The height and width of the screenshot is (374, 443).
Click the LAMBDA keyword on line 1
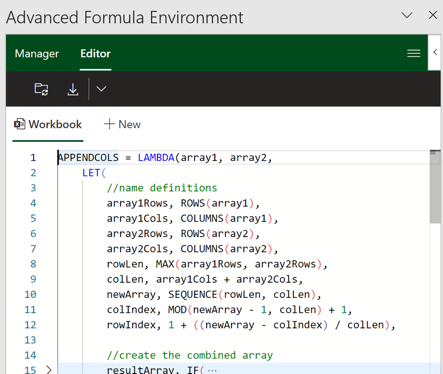click(156, 158)
